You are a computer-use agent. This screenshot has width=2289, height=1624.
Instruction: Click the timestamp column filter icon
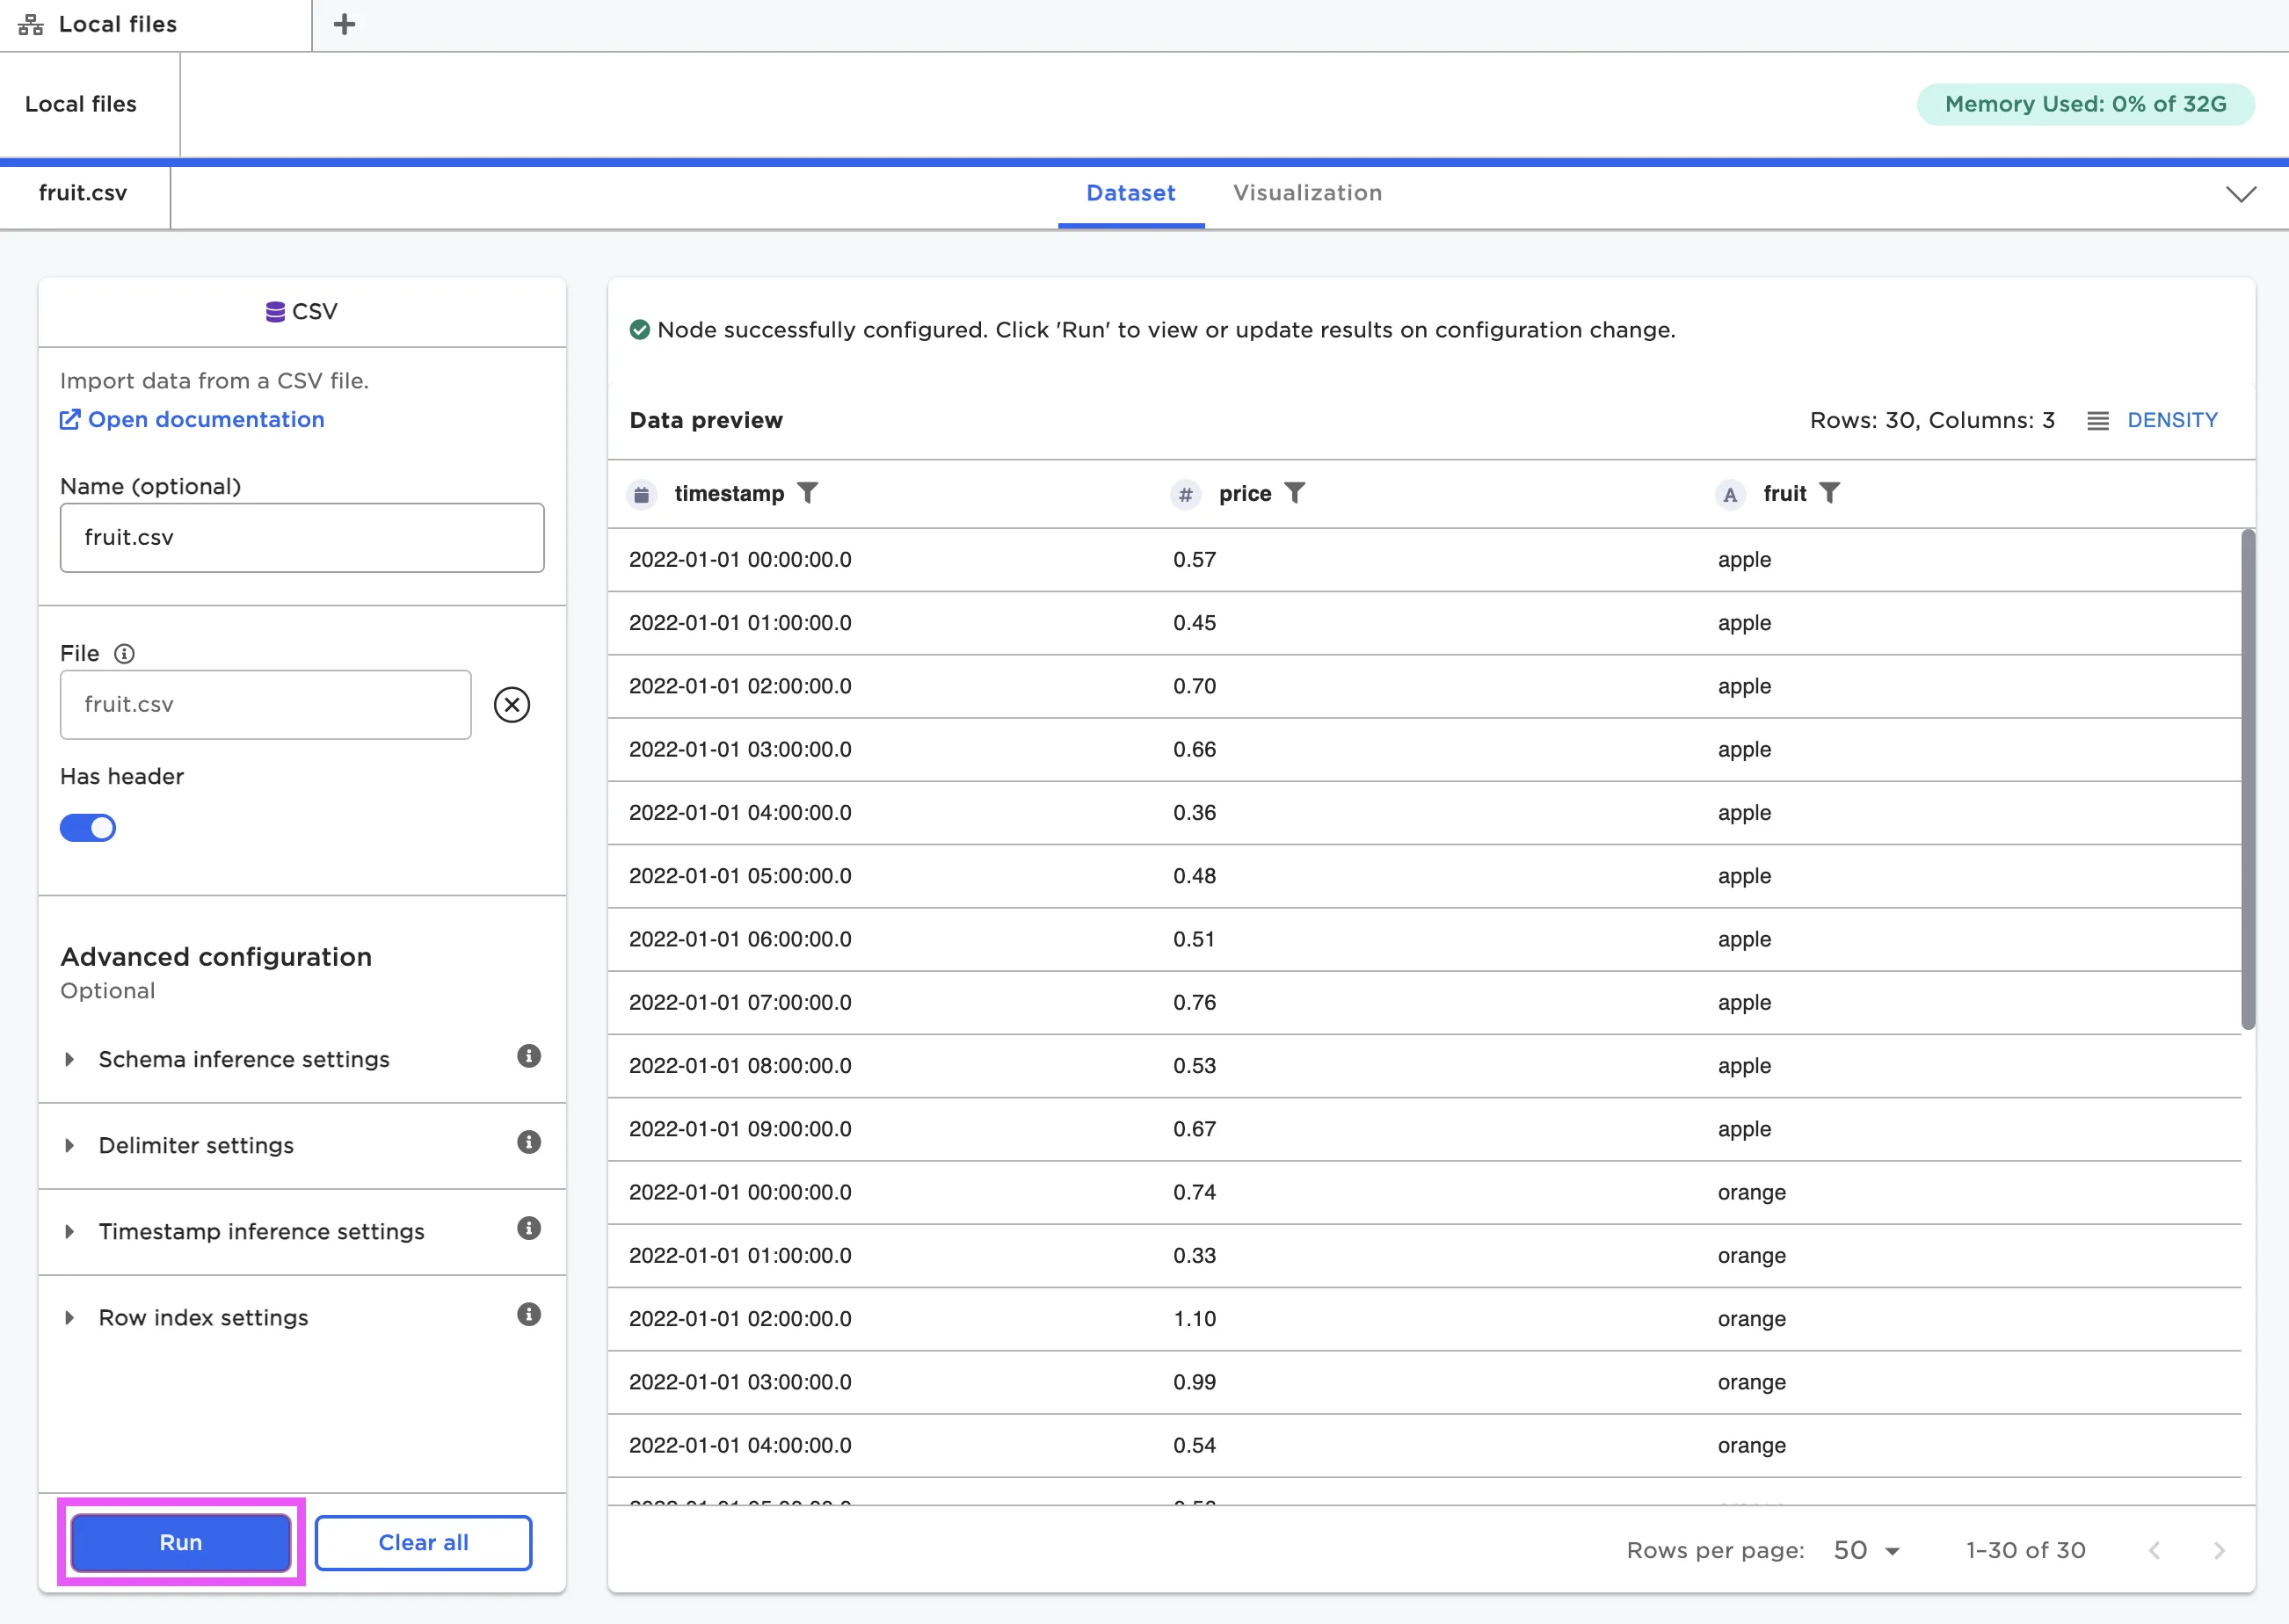pyautogui.click(x=808, y=493)
